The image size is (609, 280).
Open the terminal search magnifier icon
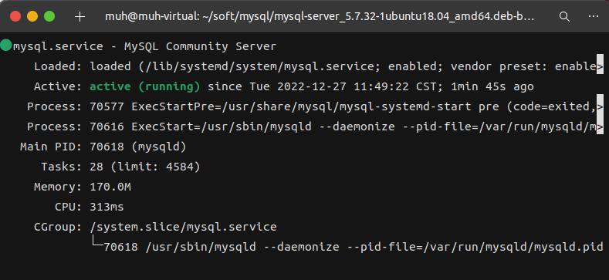564,17
